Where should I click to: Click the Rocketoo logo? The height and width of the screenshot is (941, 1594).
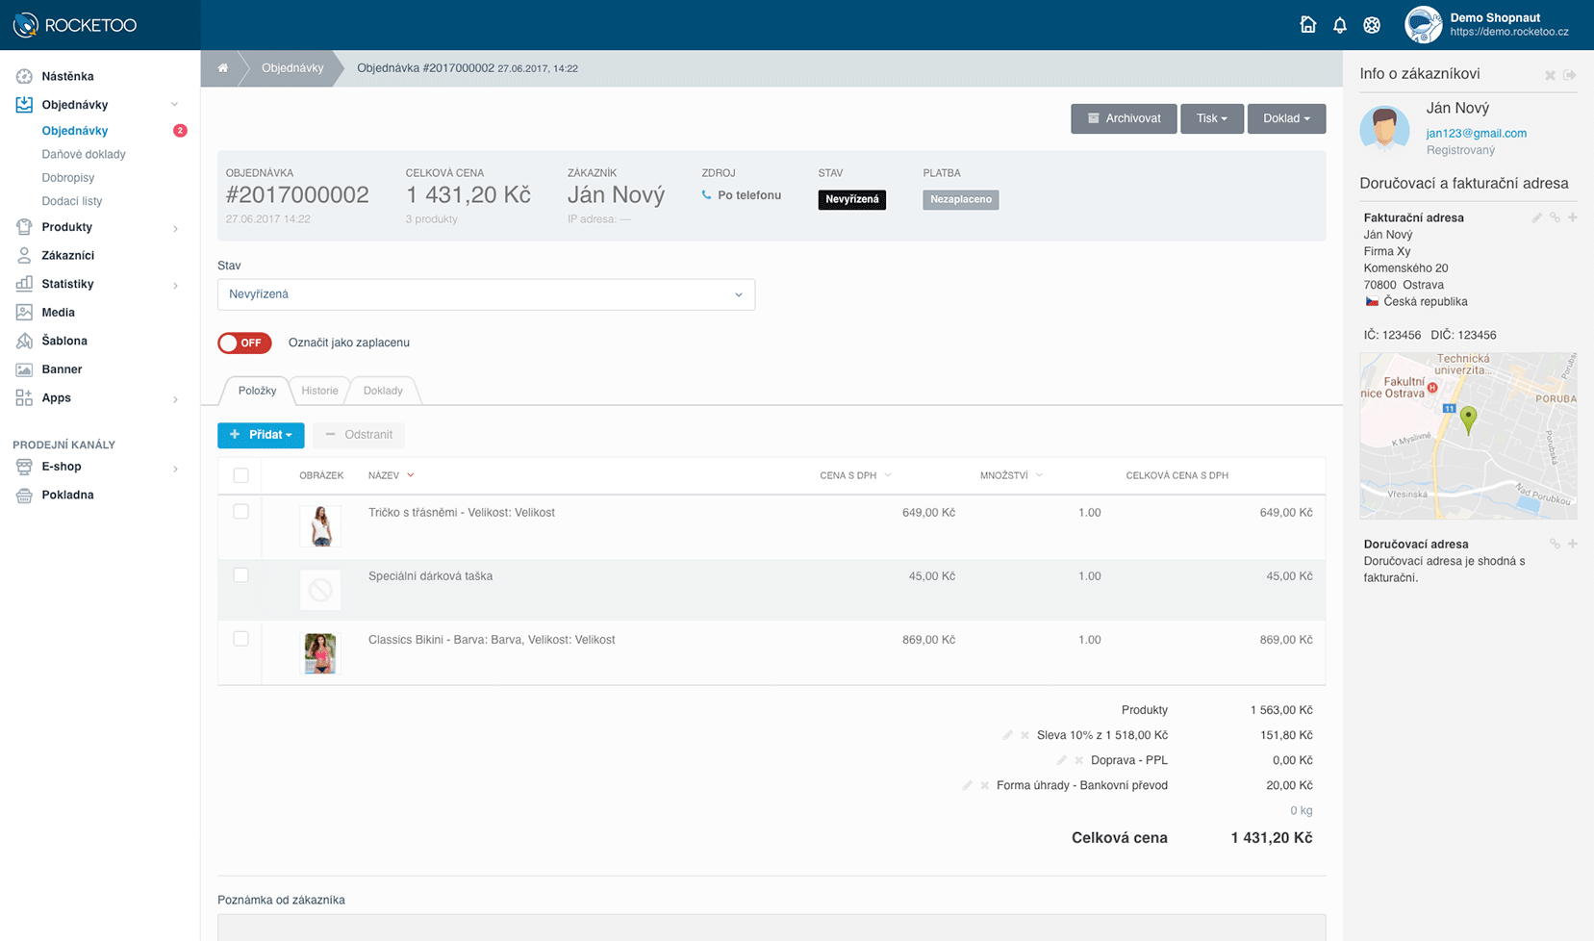point(75,25)
